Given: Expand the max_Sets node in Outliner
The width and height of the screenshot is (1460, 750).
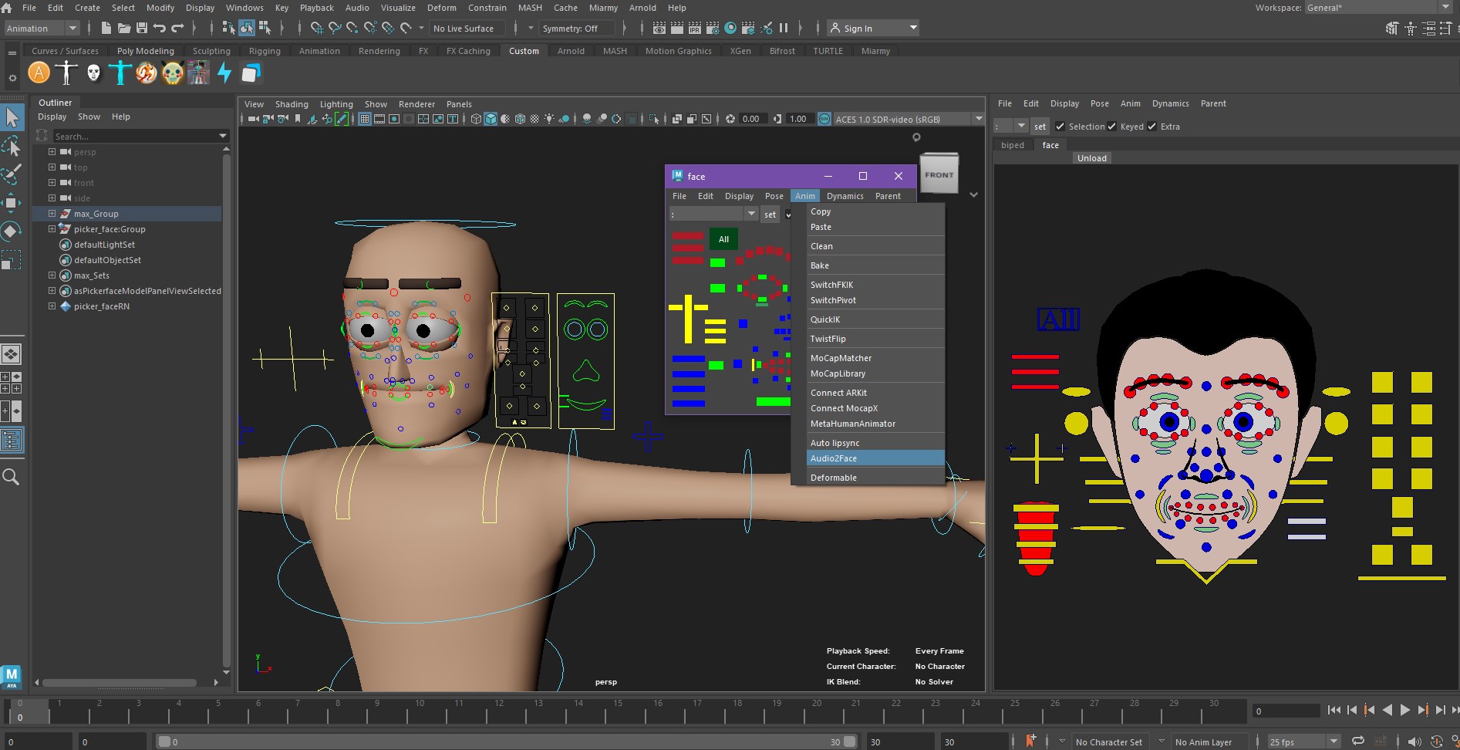Looking at the screenshot, I should click(x=52, y=275).
